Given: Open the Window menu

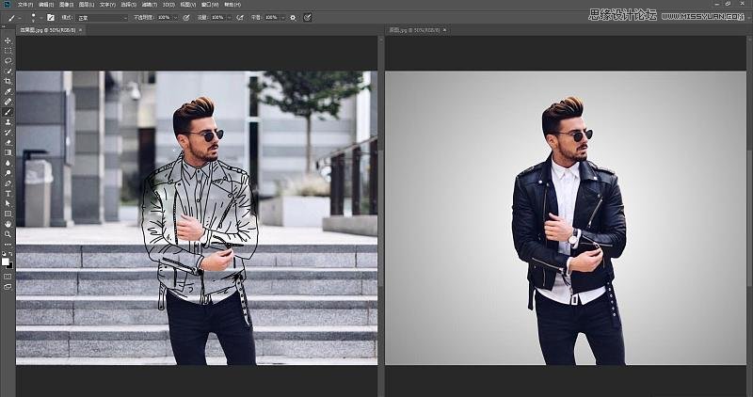Looking at the screenshot, I should click(209, 5).
